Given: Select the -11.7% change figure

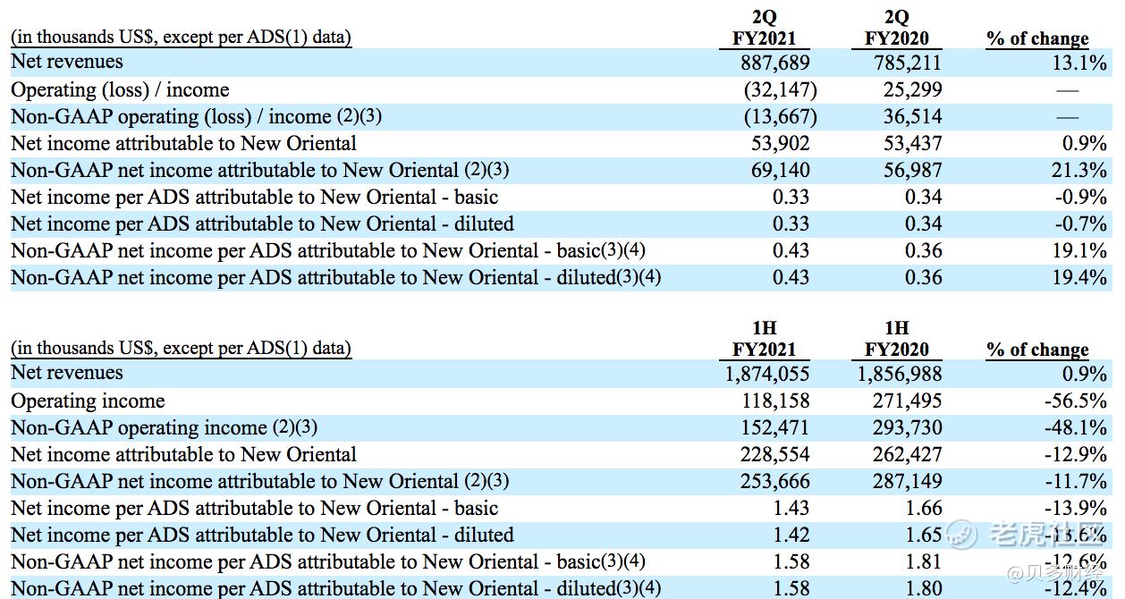Looking at the screenshot, I should [1076, 481].
